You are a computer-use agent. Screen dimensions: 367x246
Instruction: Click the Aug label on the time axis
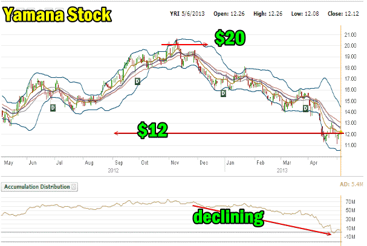pyautogui.click(x=89, y=163)
